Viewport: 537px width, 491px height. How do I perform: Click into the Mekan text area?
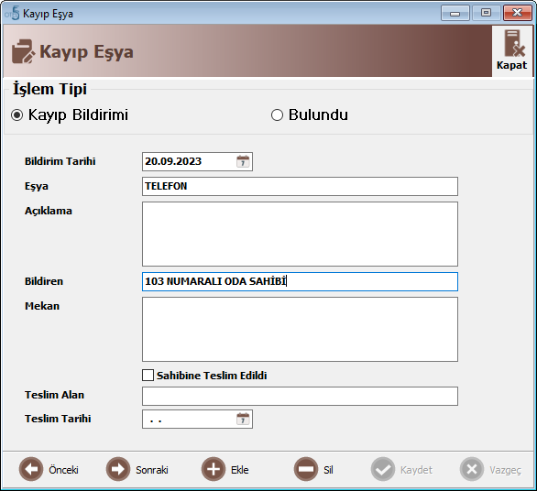300,329
